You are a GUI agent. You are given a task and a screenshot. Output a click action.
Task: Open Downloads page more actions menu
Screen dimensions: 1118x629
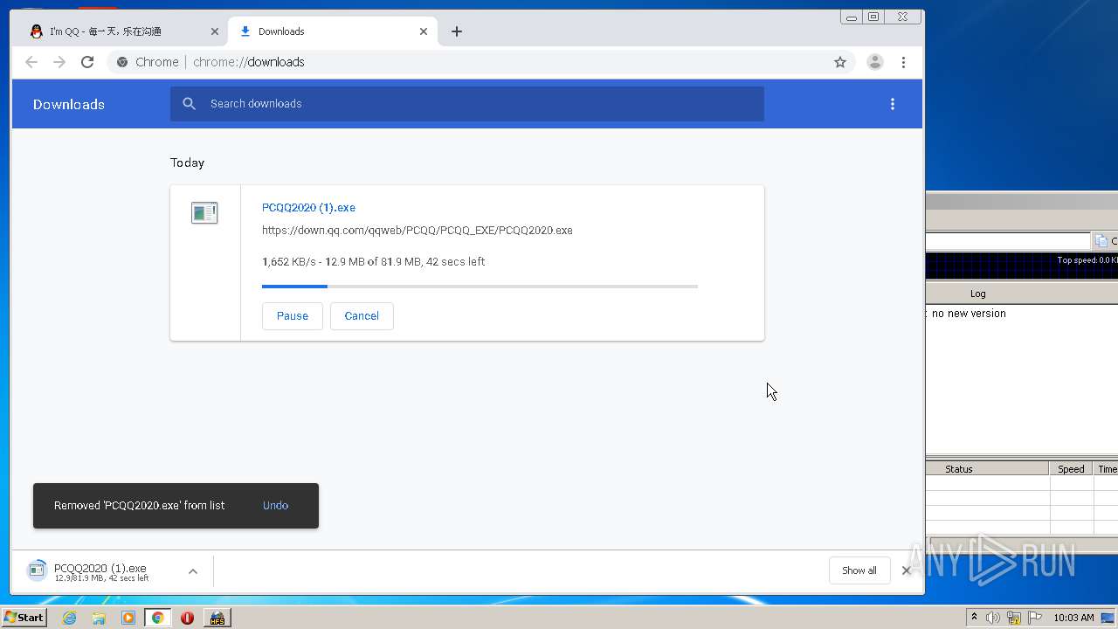click(892, 104)
